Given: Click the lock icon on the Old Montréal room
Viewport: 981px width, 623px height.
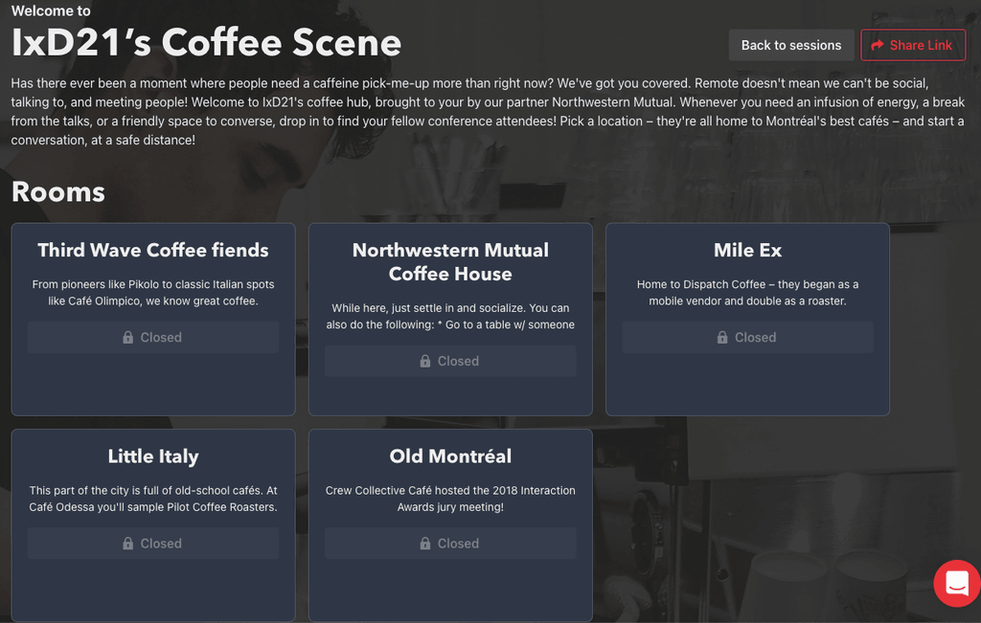Looking at the screenshot, I should [425, 543].
